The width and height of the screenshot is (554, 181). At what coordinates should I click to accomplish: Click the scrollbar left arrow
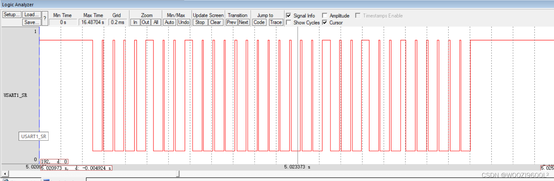(5, 174)
